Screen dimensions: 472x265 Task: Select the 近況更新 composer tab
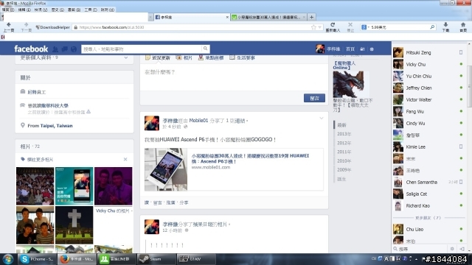pos(158,57)
